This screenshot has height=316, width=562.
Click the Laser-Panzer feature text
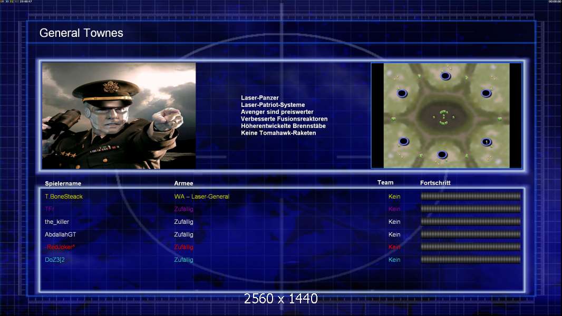(260, 98)
